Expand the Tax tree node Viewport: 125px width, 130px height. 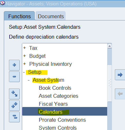24,48
